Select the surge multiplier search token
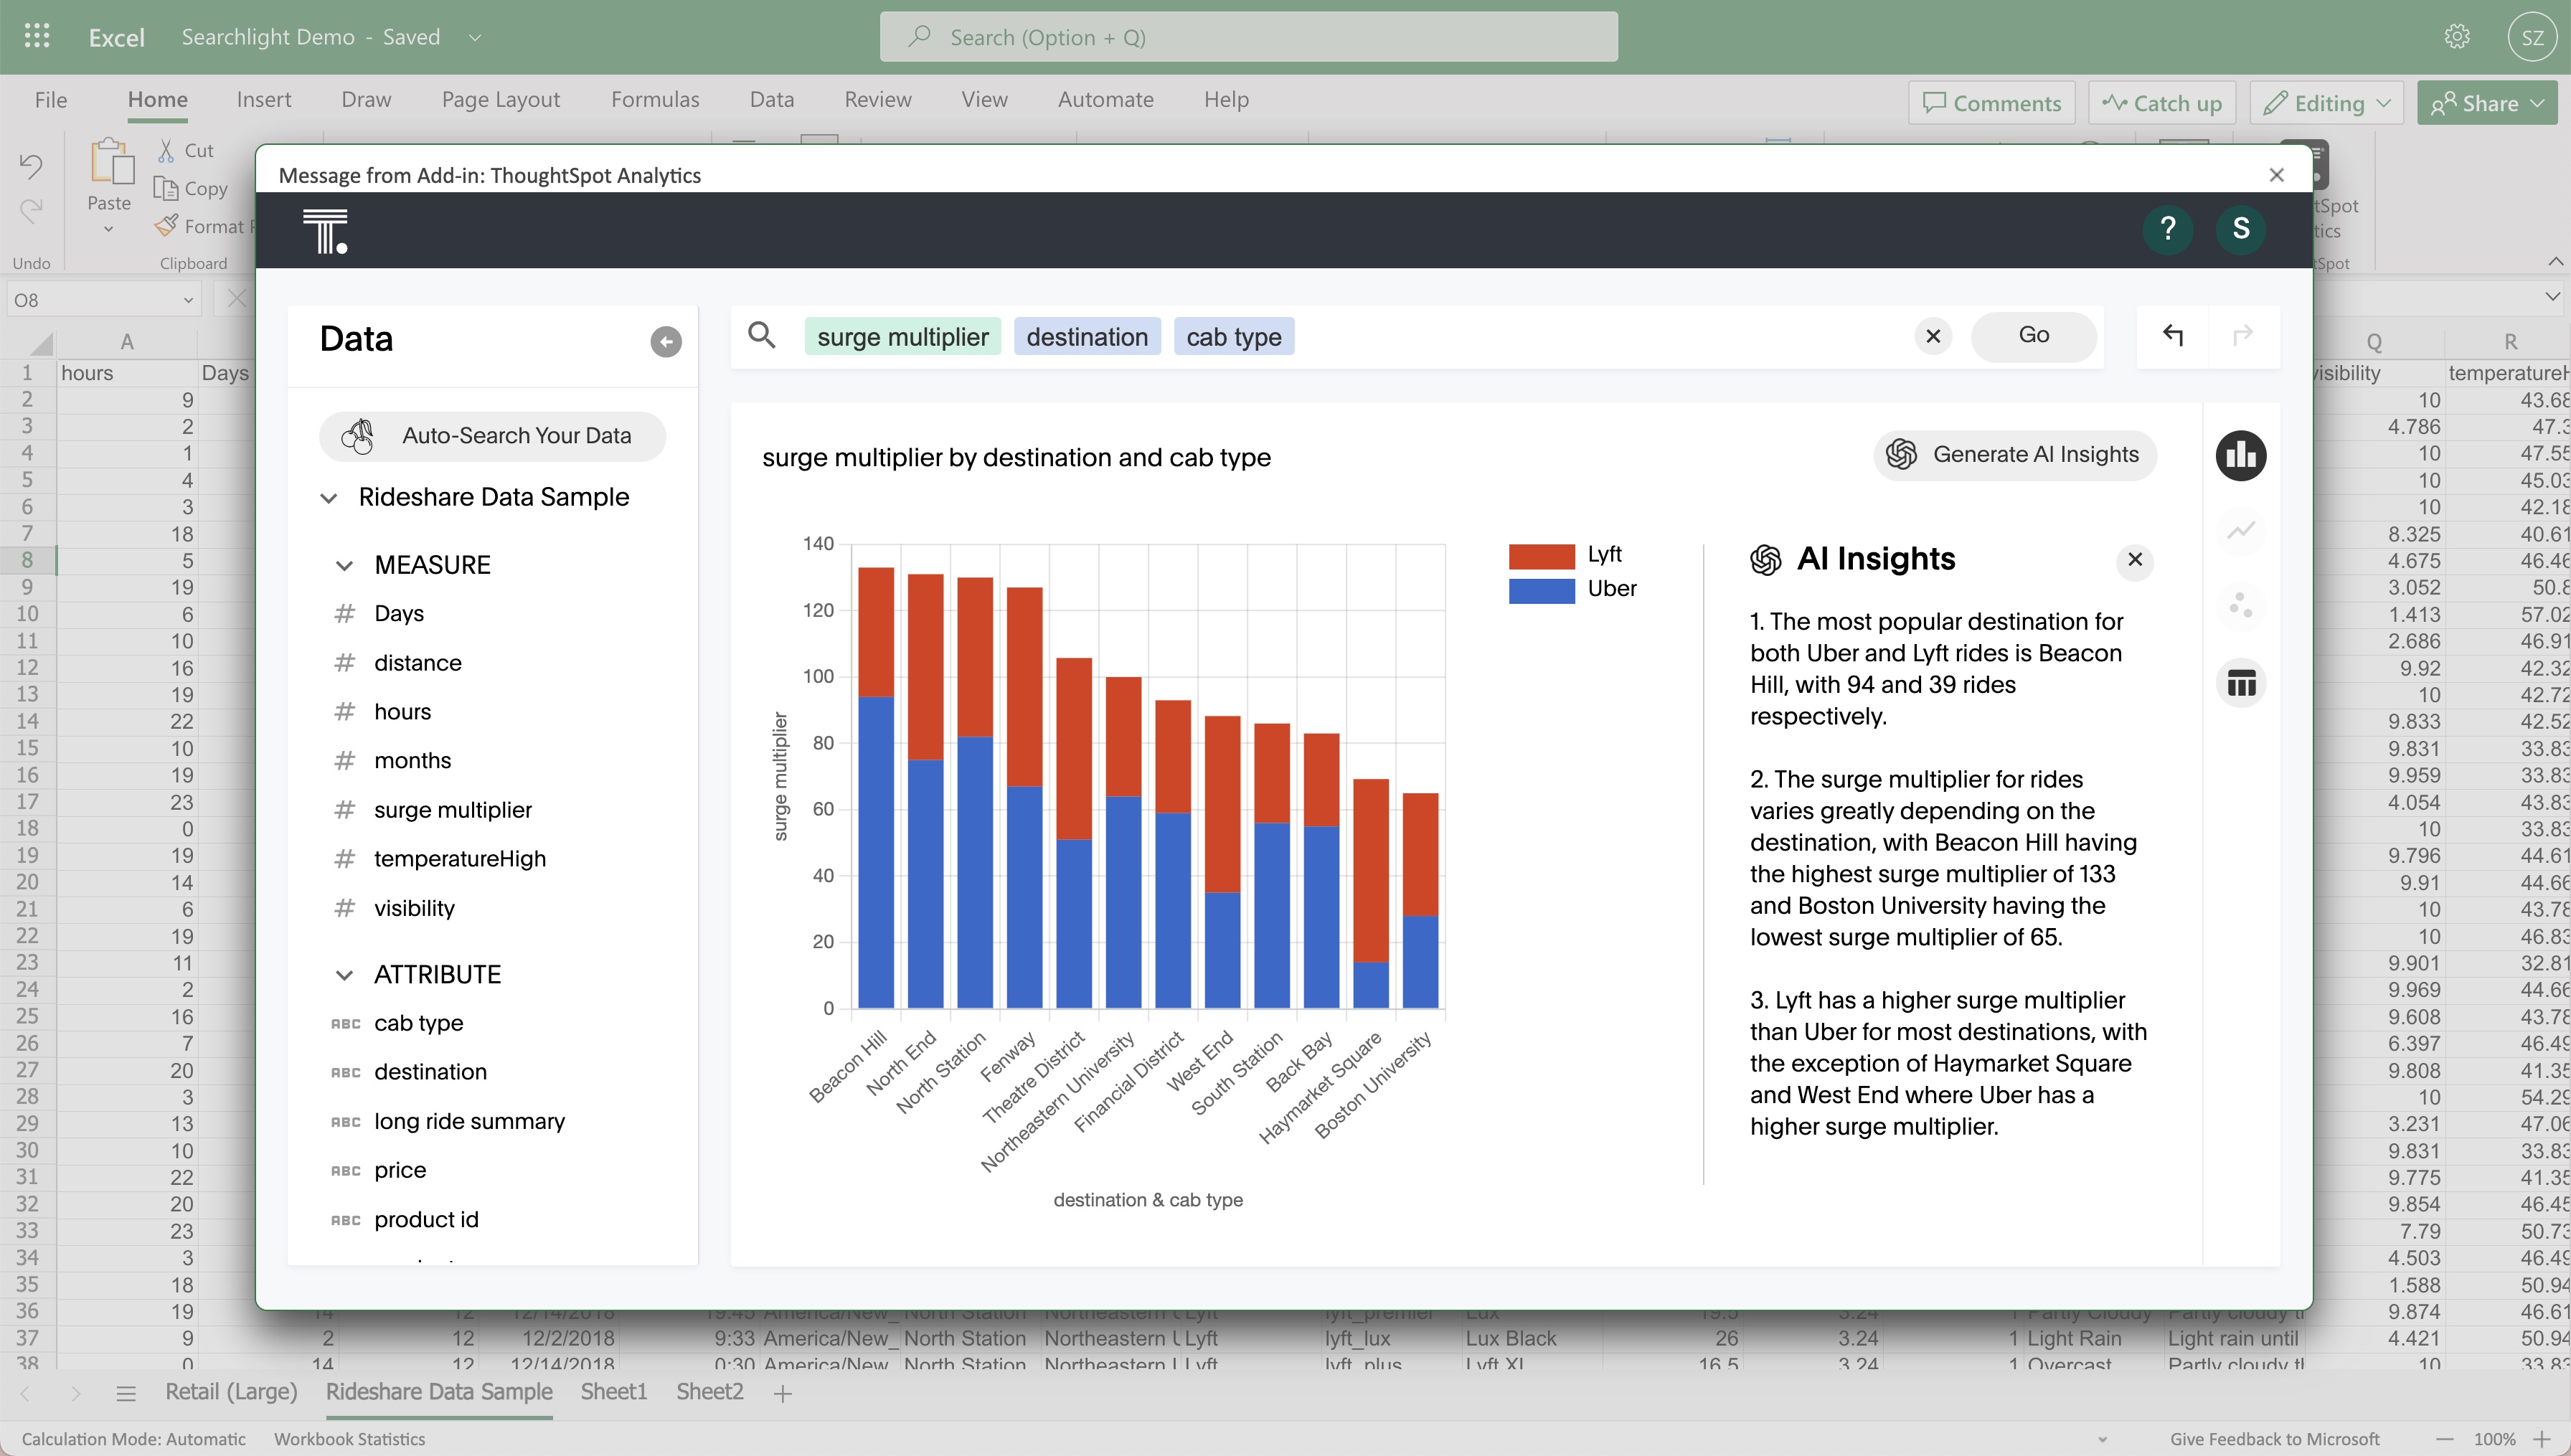Viewport: 2571px width, 1456px height. [x=902, y=337]
